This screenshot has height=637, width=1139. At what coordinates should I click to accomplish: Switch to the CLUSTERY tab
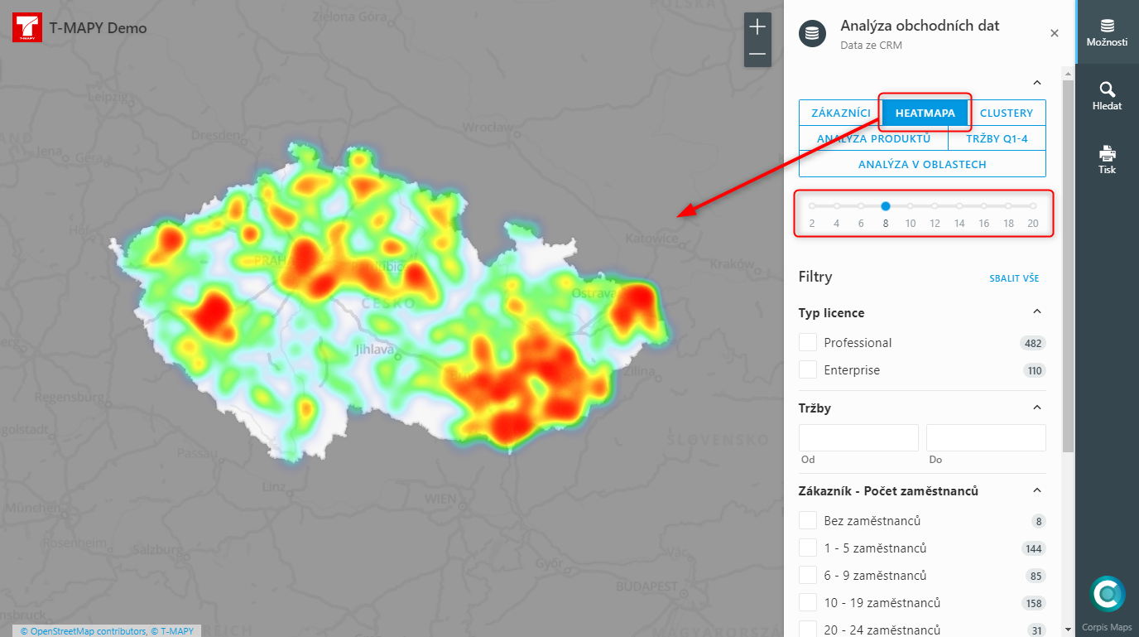tap(1007, 113)
